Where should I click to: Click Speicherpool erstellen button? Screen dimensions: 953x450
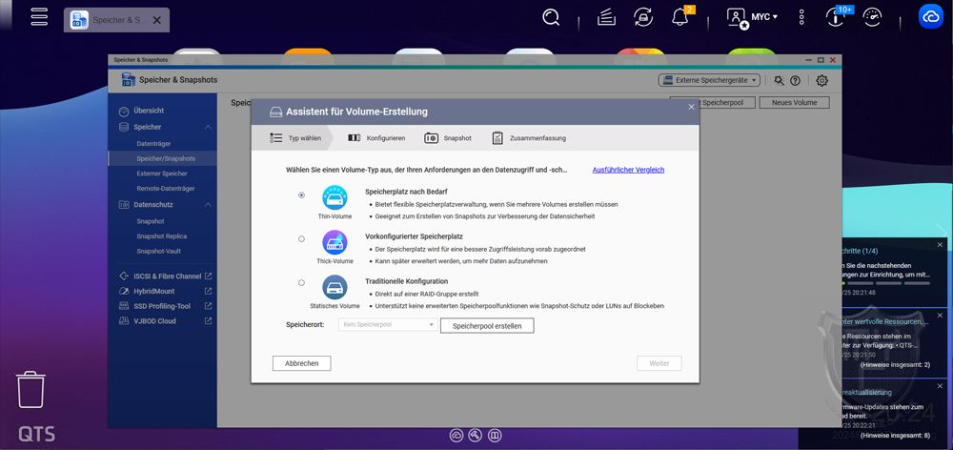point(487,326)
